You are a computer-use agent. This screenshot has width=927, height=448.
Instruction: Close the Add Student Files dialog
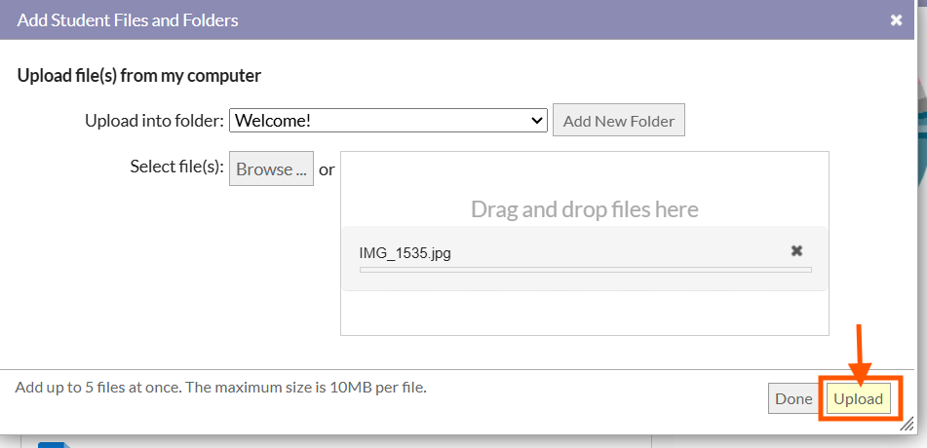[896, 20]
